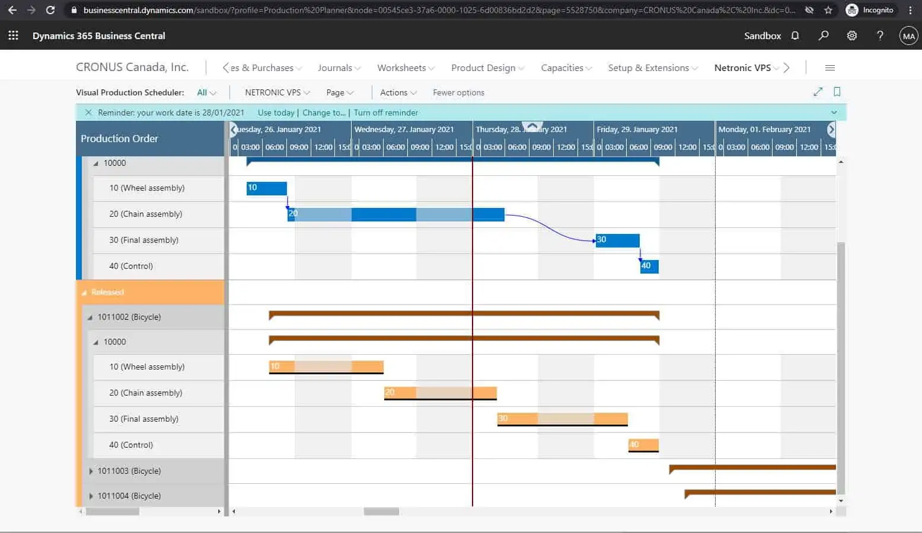The width and height of the screenshot is (922, 533).
Task: Dismiss the work date reminder
Action: click(x=88, y=113)
